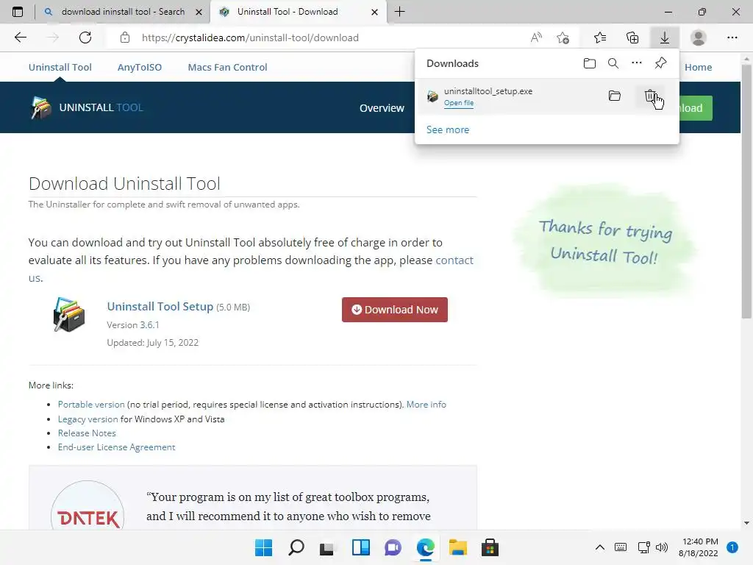Show hidden system tray icons
753x565 pixels.
click(x=600, y=547)
